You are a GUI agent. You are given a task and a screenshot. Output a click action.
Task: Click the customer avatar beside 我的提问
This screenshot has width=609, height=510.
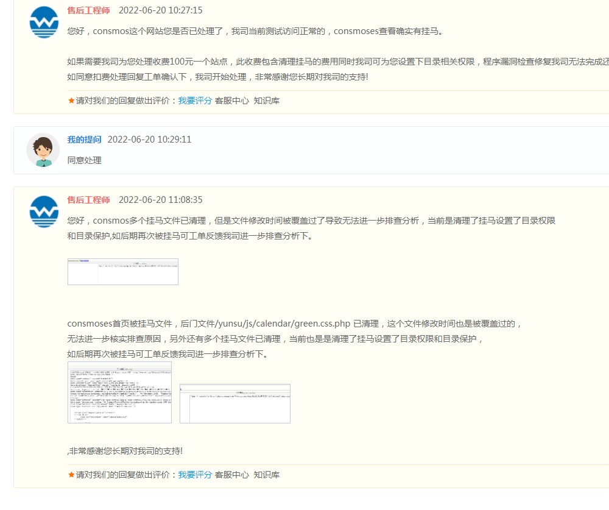(x=43, y=150)
